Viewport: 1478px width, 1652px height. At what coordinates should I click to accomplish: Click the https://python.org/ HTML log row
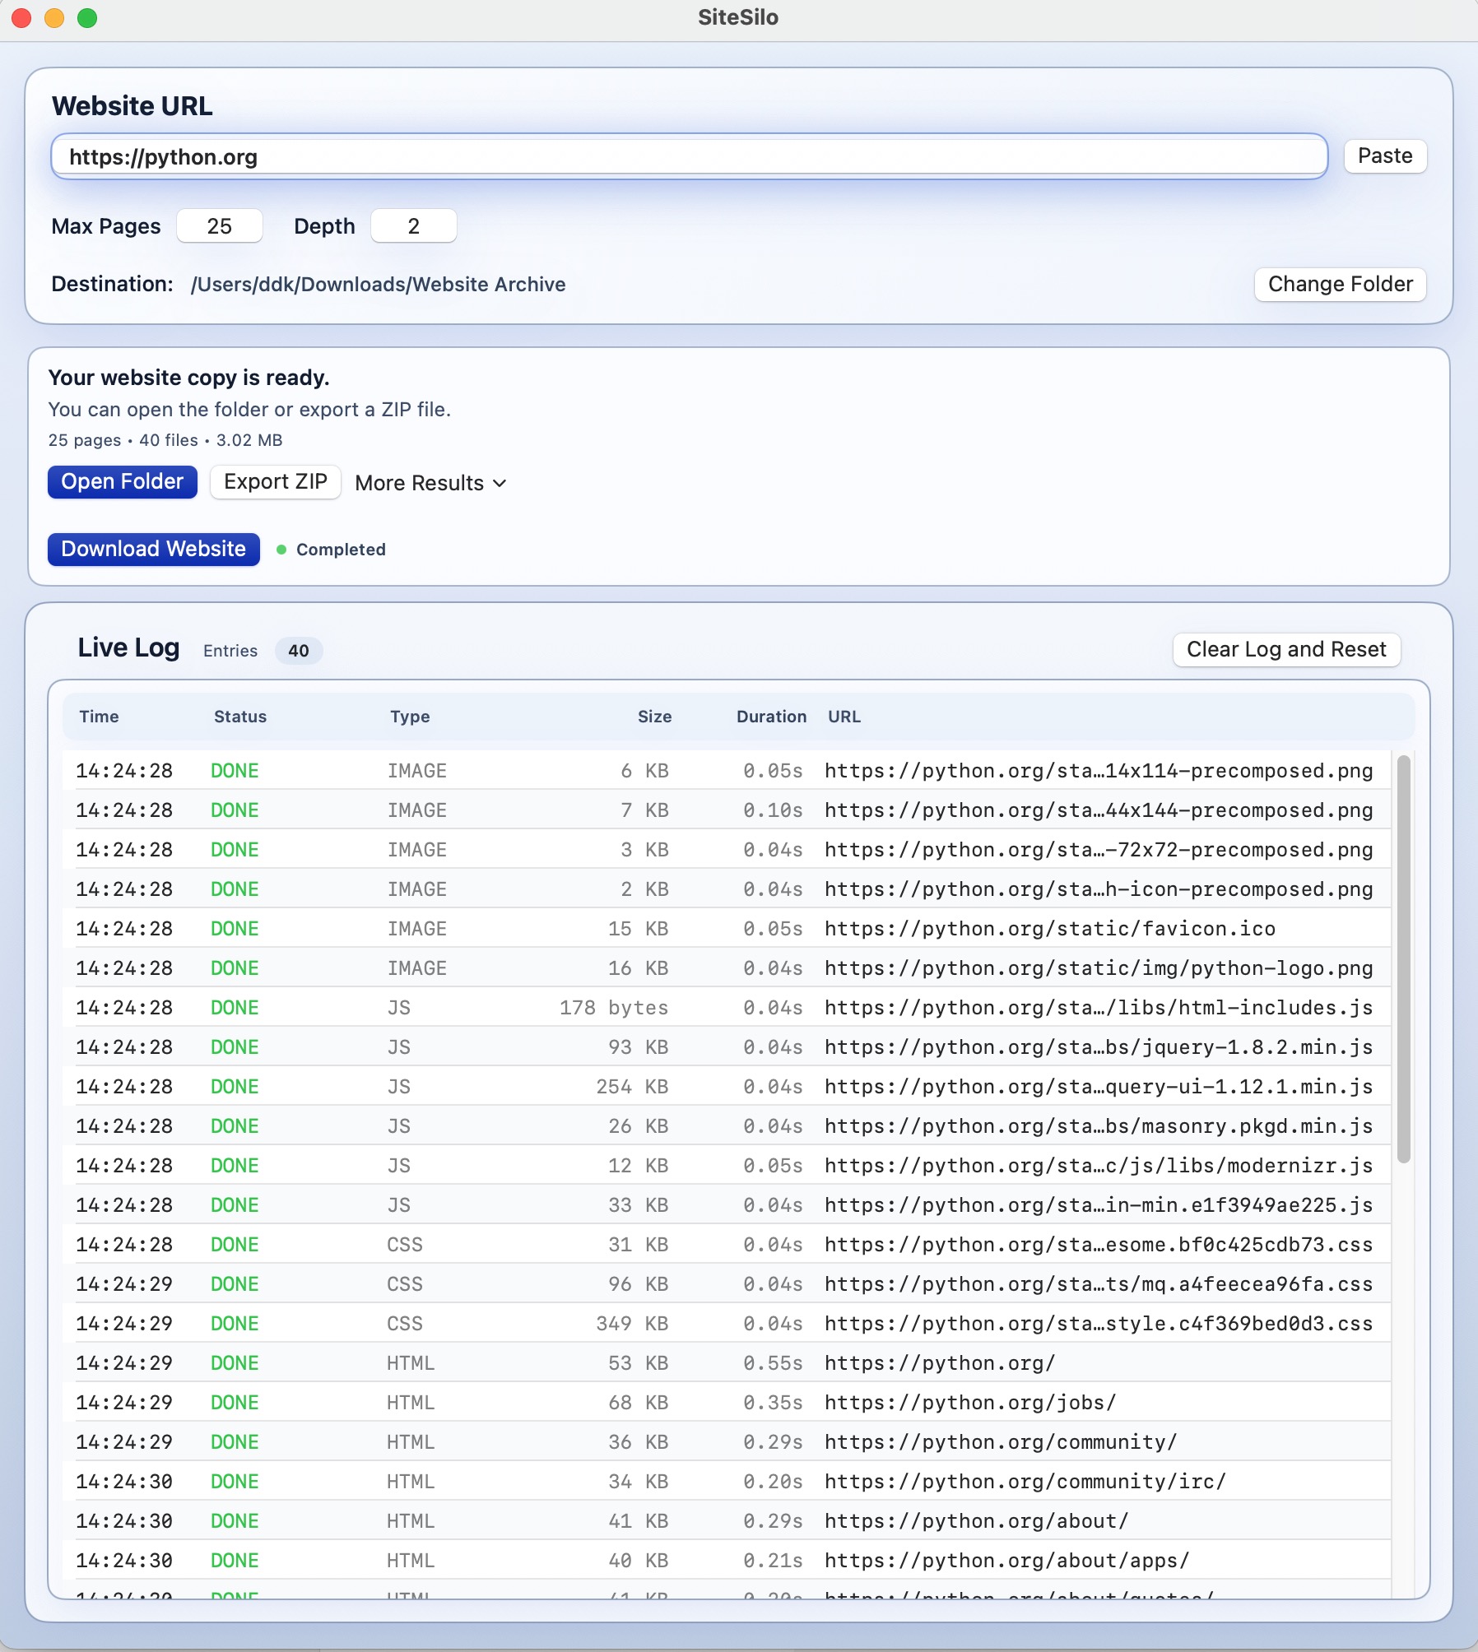point(727,1363)
